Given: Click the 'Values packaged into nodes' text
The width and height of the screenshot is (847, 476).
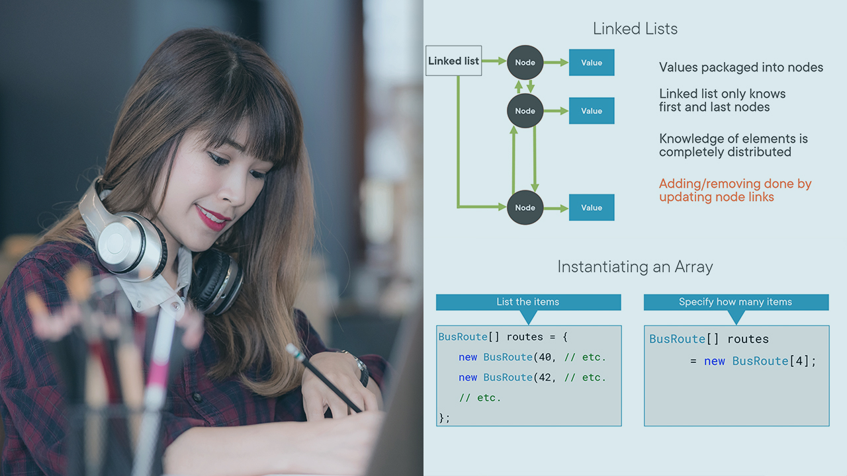Looking at the screenshot, I should [740, 67].
